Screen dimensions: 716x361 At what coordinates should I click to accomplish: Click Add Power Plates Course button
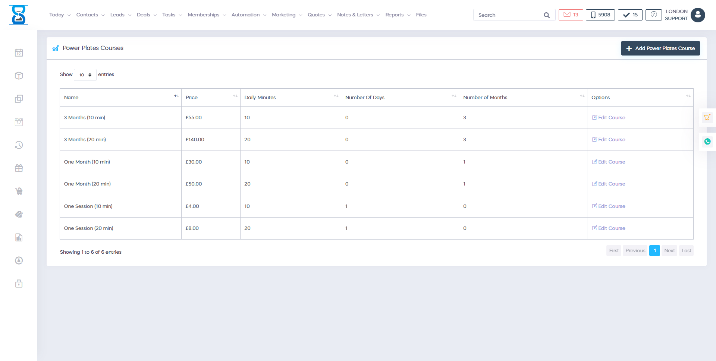point(660,48)
